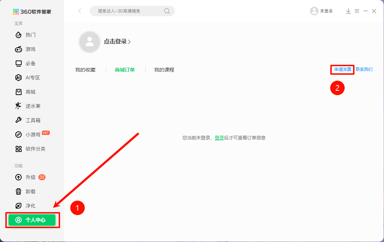Switch to the 我的课程 tab
The image size is (384, 242).
164,69
